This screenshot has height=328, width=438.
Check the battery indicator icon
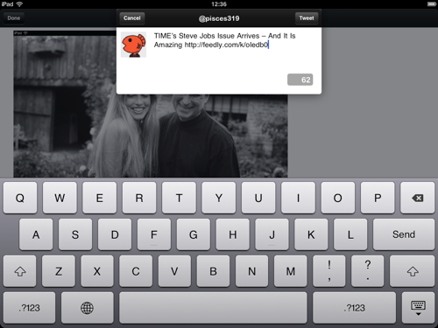pos(432,4)
